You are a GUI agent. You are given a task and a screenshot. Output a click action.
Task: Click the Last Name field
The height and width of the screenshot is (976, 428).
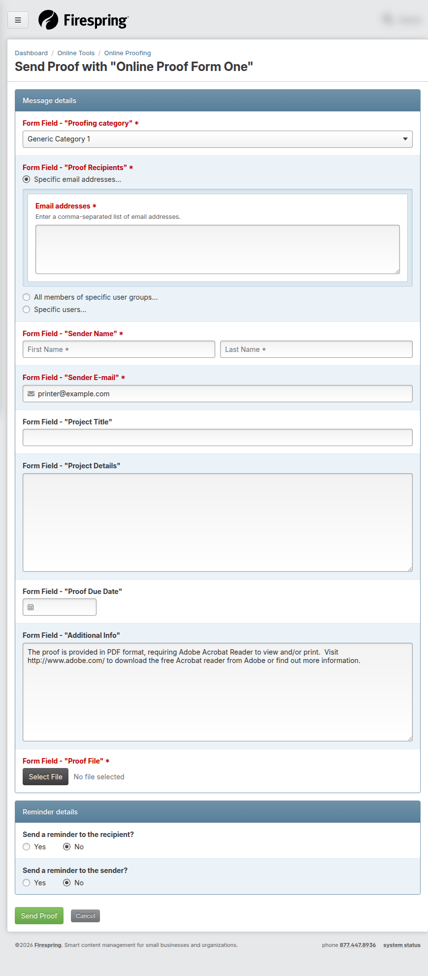tap(316, 349)
